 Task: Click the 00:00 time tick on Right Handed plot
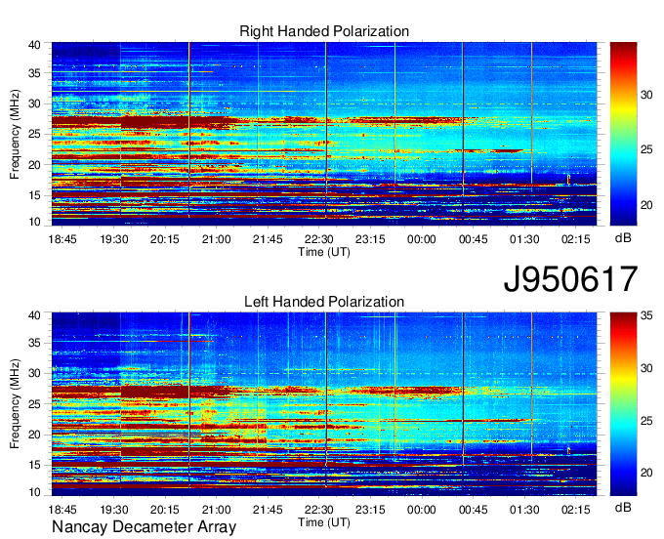(422, 239)
